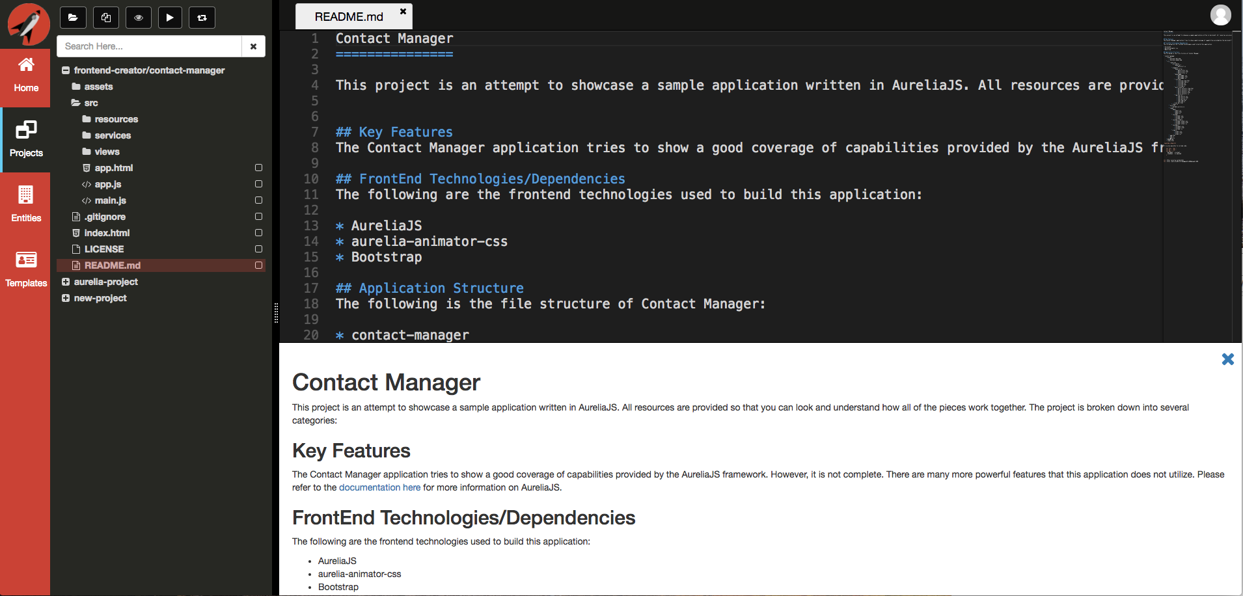Open LICENSE file
The height and width of the screenshot is (596, 1243).
[x=103, y=249]
